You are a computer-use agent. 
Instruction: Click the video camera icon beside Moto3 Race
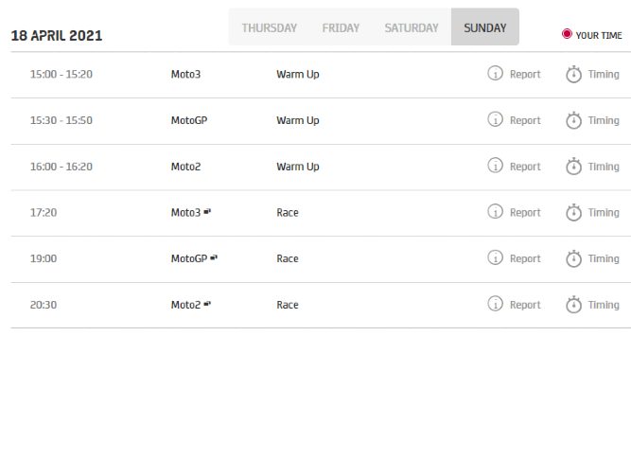tap(207, 212)
